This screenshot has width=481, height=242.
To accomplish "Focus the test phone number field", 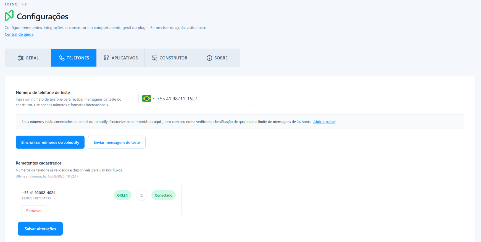I will point(198,98).
